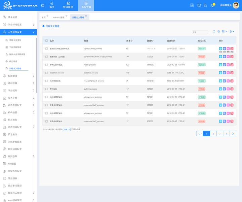Click the table search input field
The height and width of the screenshot is (202, 242).
click(200, 32)
